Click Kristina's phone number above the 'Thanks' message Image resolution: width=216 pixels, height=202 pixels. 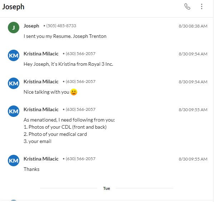80,159
